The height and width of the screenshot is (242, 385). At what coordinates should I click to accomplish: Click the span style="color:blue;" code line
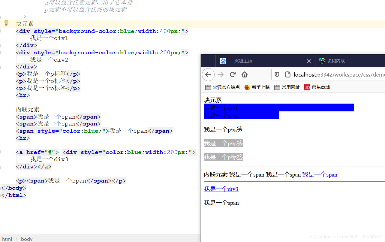pyautogui.click(x=94, y=131)
